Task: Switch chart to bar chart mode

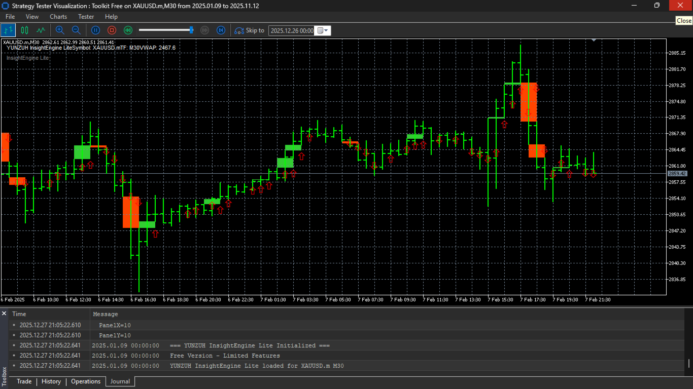Action: (x=8, y=30)
